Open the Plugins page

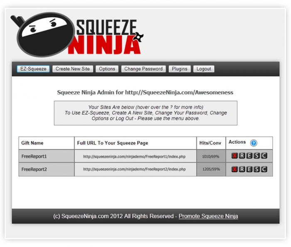point(180,69)
